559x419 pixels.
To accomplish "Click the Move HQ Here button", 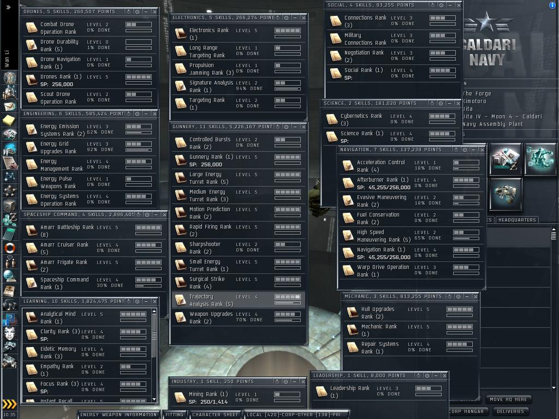I will click(x=508, y=399).
